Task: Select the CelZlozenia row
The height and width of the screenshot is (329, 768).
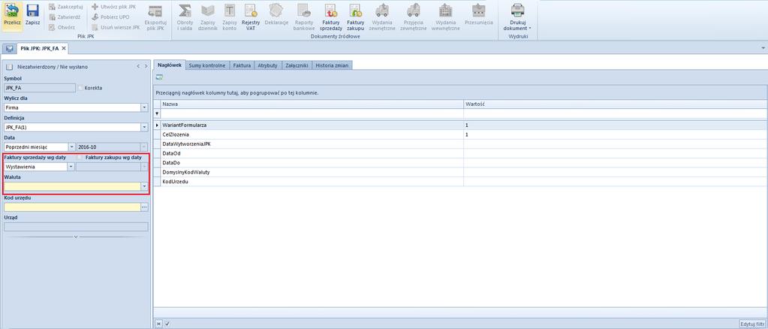Action: click(x=460, y=134)
